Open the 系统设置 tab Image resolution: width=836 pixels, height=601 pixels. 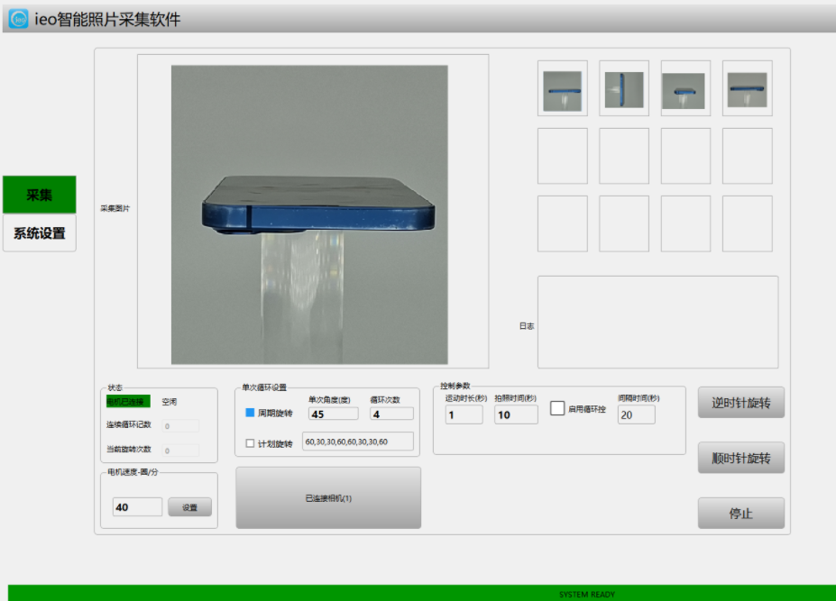[x=39, y=233]
